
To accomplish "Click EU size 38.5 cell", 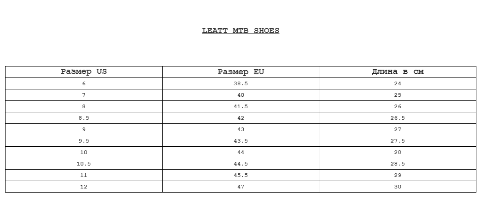I will (240, 83).
